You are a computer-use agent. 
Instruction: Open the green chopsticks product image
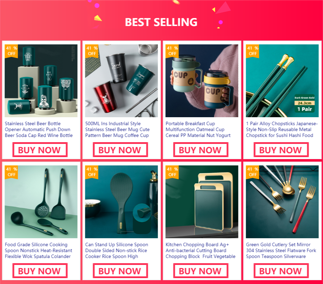tap(282, 81)
